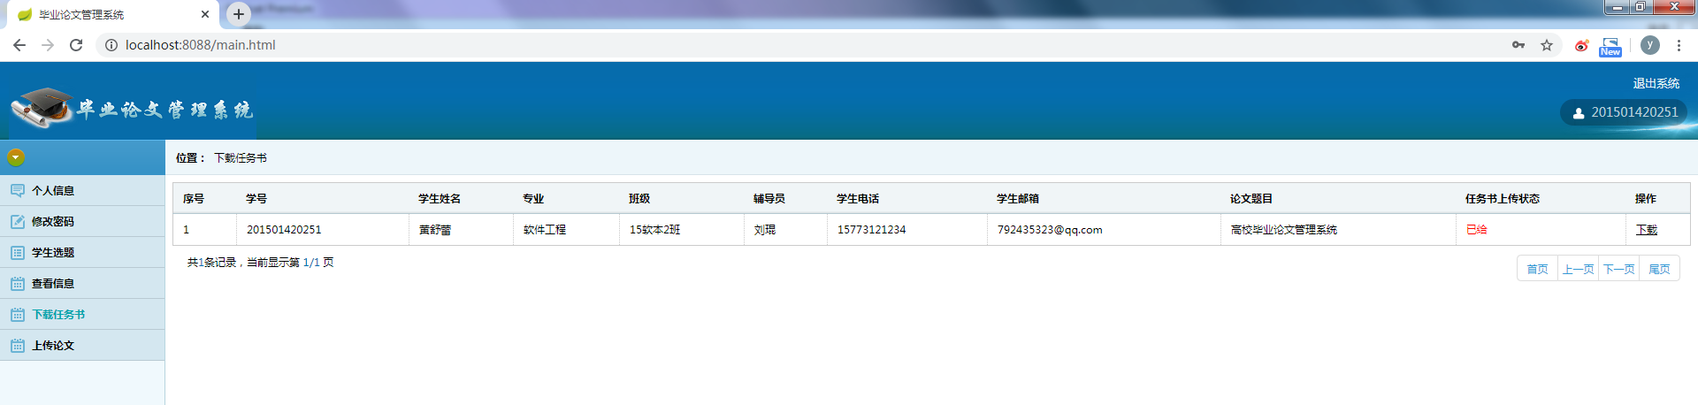The width and height of the screenshot is (1698, 405).
Task: Go to 下一页 in pagination
Action: [1618, 270]
